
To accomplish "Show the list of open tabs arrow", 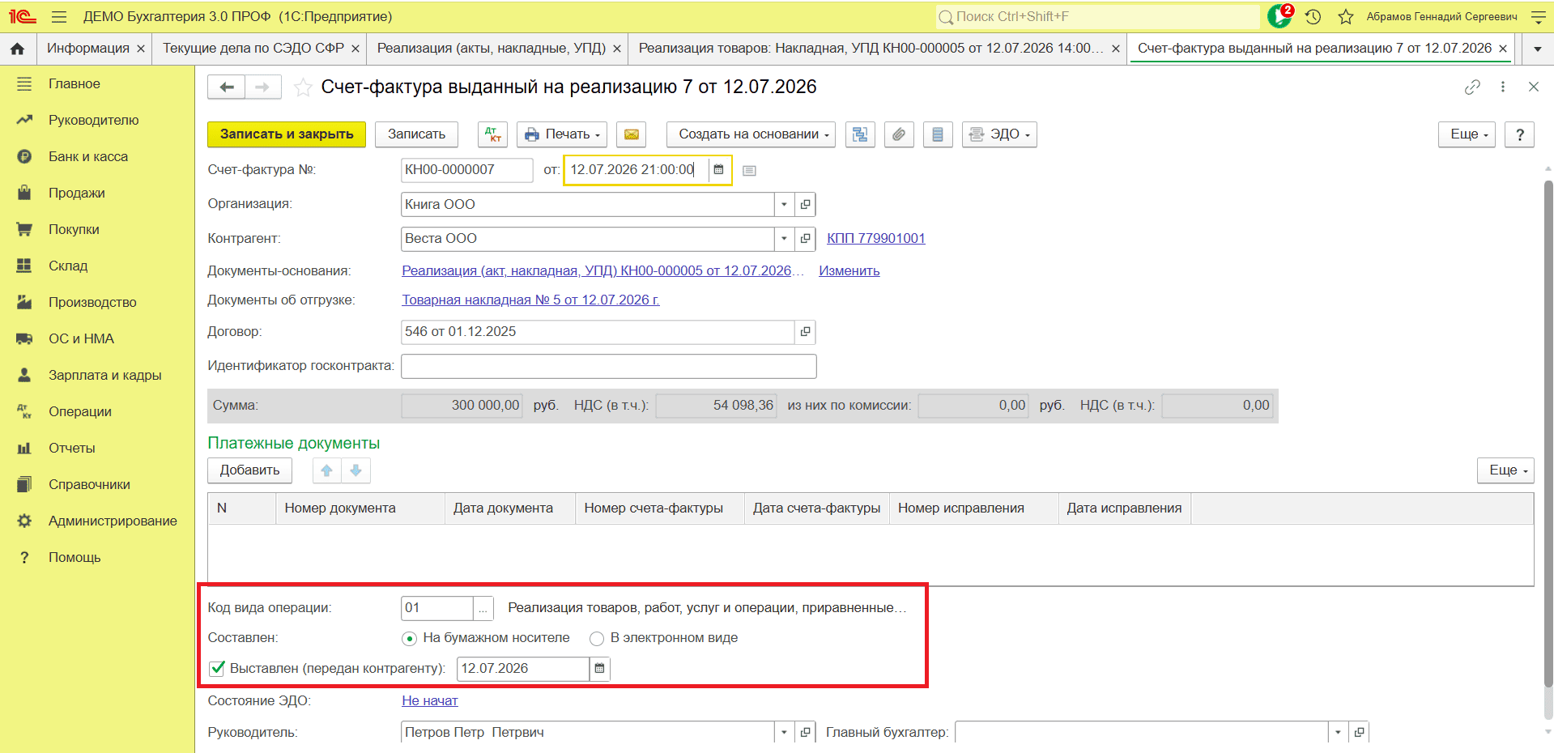I will pos(1537,49).
